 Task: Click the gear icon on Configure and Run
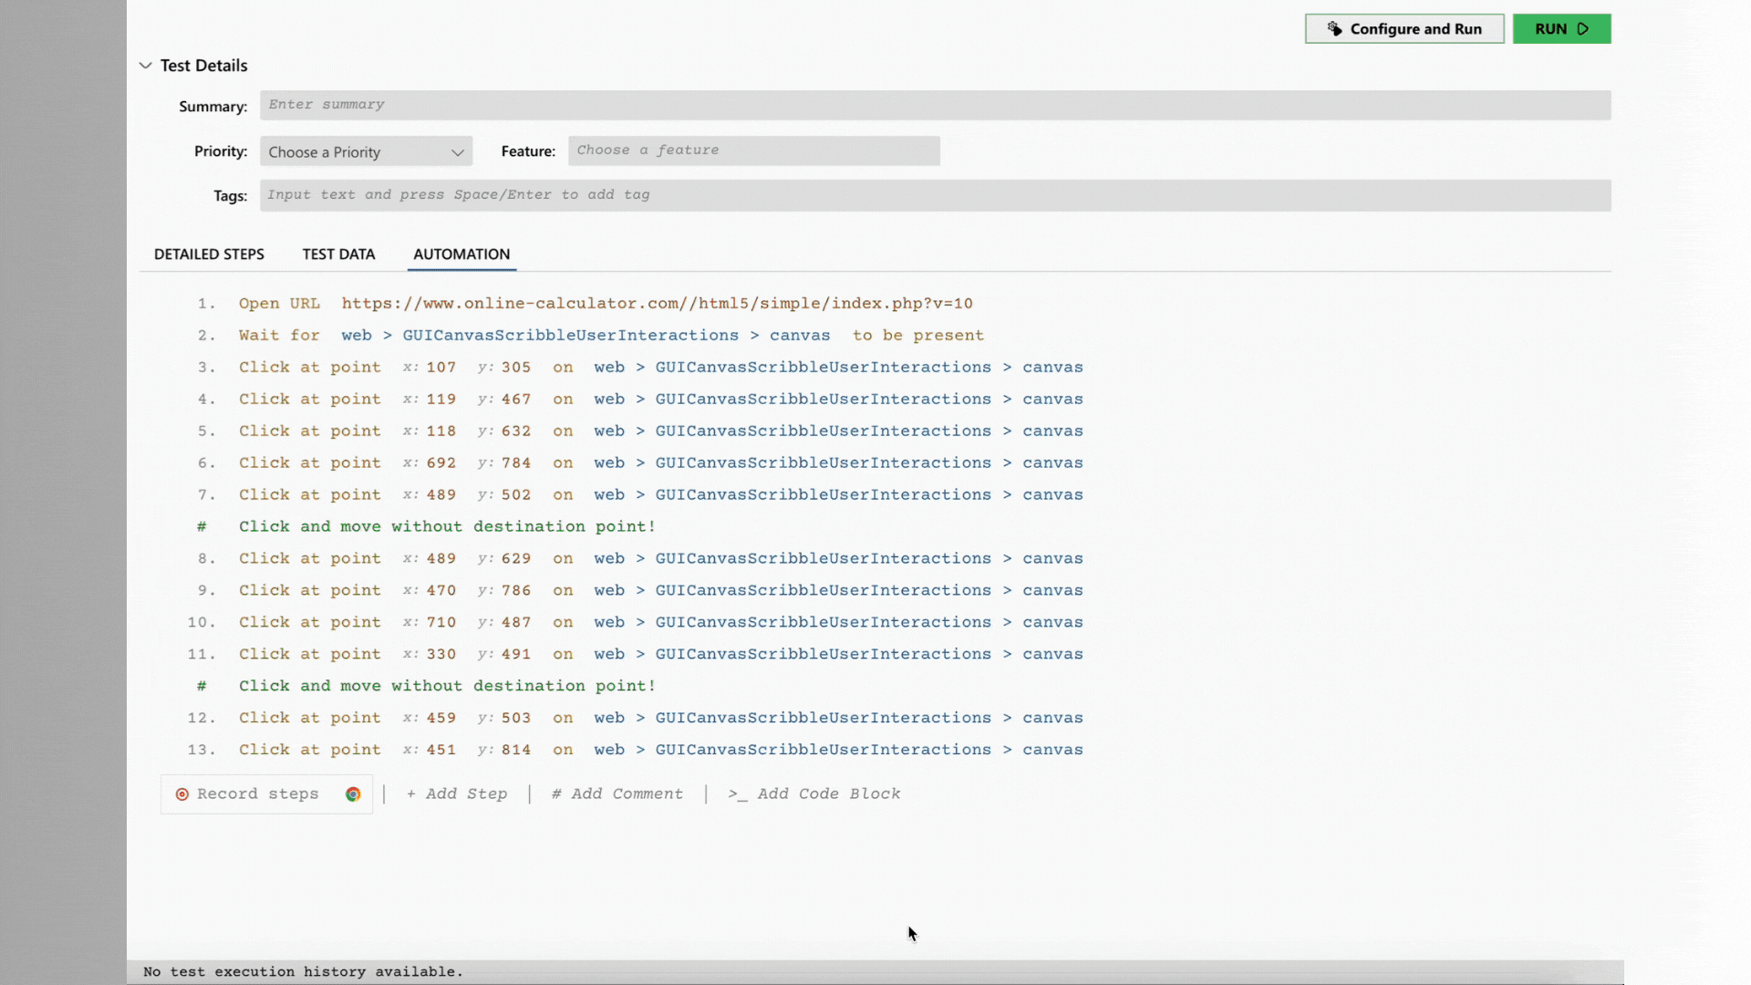(1335, 28)
